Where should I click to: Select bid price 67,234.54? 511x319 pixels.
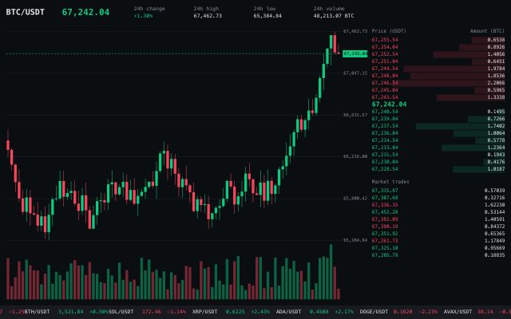[385, 140]
